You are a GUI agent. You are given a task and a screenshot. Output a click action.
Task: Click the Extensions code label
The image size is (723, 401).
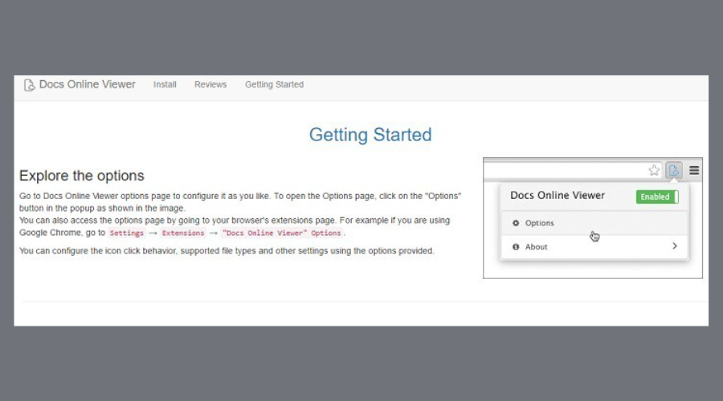click(x=183, y=233)
